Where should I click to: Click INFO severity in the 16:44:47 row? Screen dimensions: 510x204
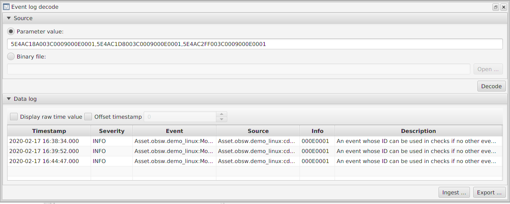(112, 161)
